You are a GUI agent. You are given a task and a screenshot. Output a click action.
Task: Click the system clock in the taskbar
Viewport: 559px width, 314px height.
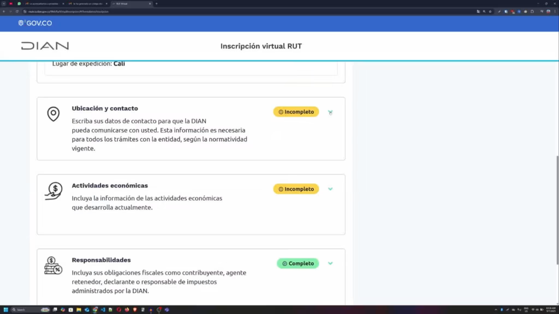coord(551,310)
